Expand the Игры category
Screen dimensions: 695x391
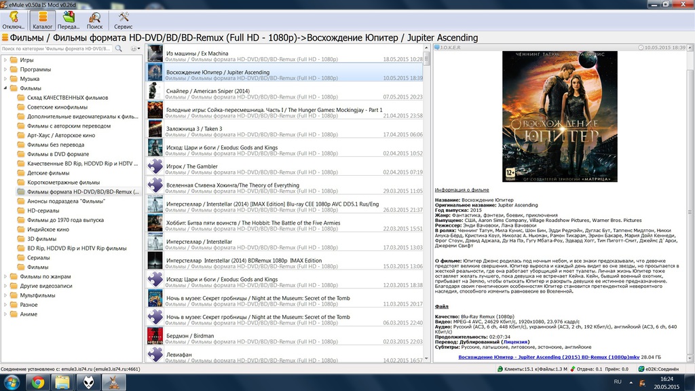(x=5, y=60)
